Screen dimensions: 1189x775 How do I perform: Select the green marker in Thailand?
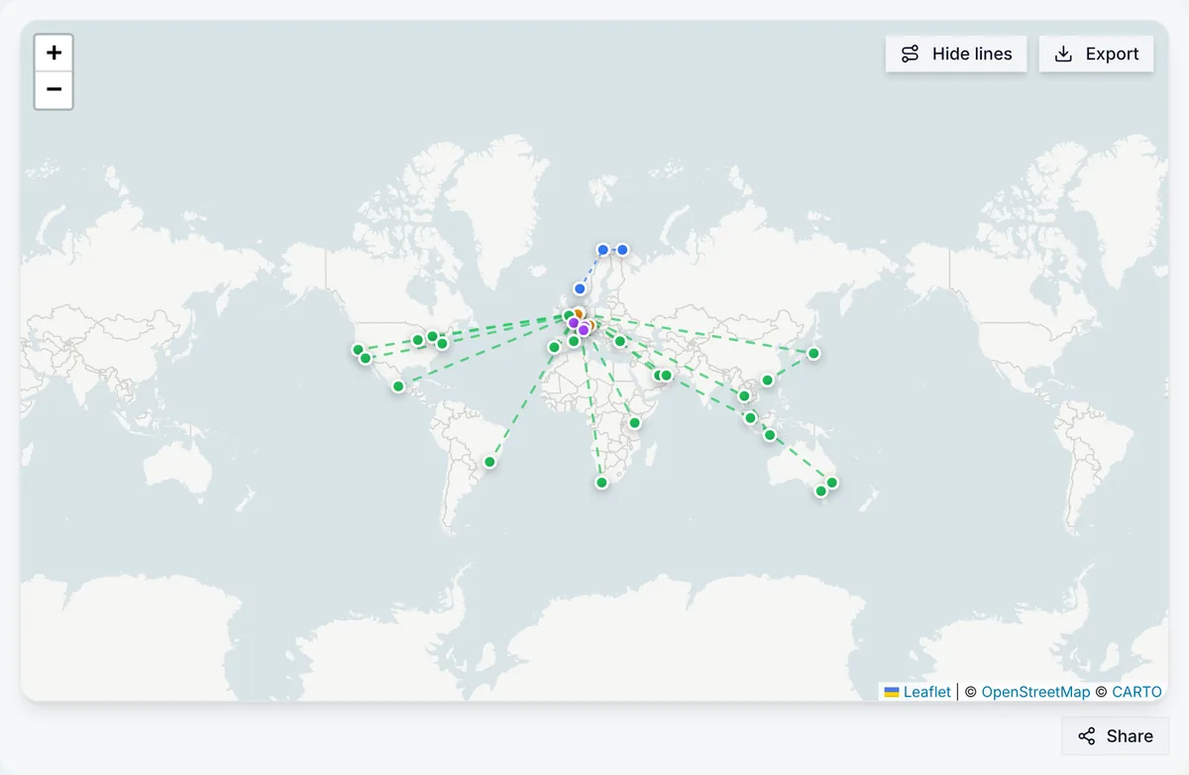coord(744,396)
